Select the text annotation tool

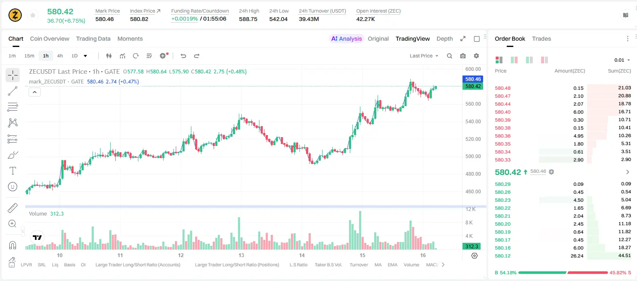click(x=13, y=171)
